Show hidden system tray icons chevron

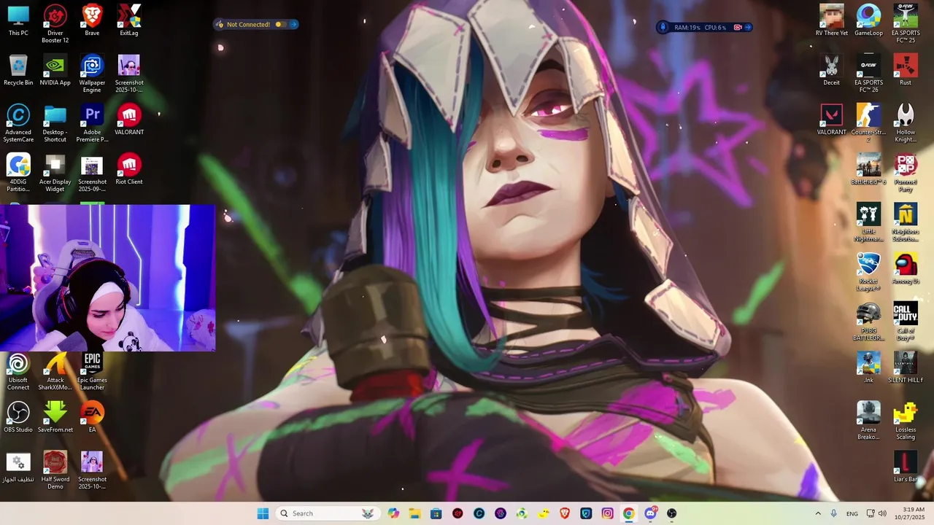pyautogui.click(x=818, y=513)
